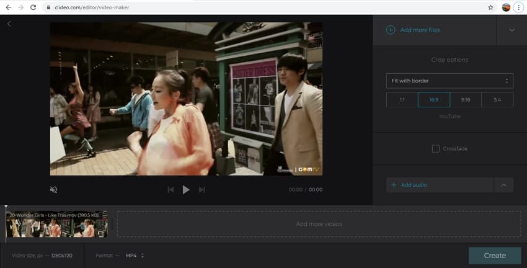Select the 16:9 aspect ratio
Screen dimensions: 527x268
(433, 99)
